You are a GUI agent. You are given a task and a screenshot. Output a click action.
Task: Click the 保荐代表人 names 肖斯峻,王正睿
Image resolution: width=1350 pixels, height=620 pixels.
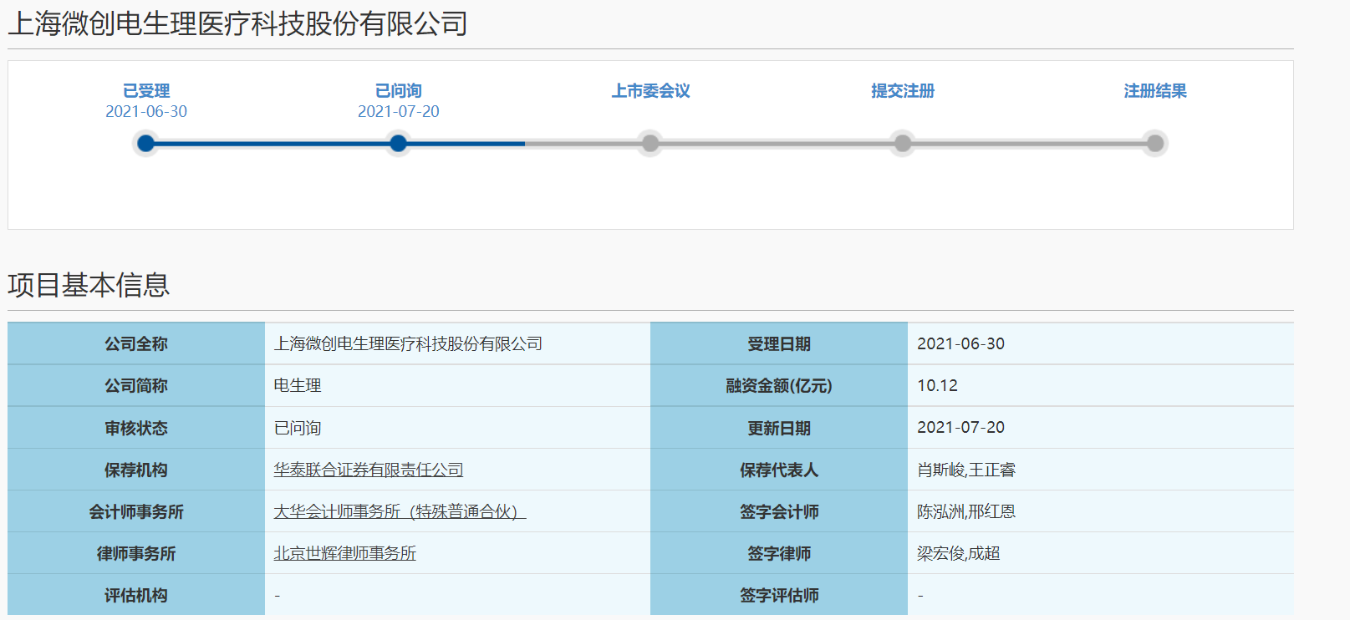tap(965, 470)
